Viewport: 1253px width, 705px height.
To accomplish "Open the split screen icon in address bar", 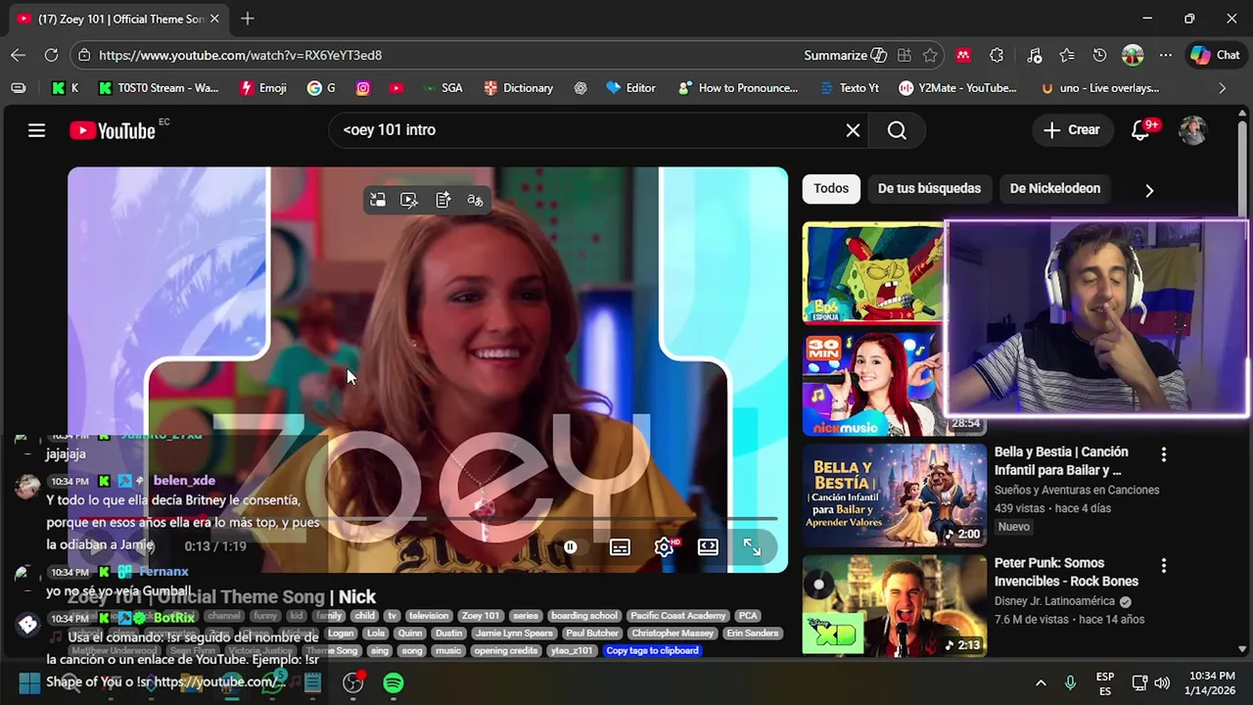I will pyautogui.click(x=904, y=56).
